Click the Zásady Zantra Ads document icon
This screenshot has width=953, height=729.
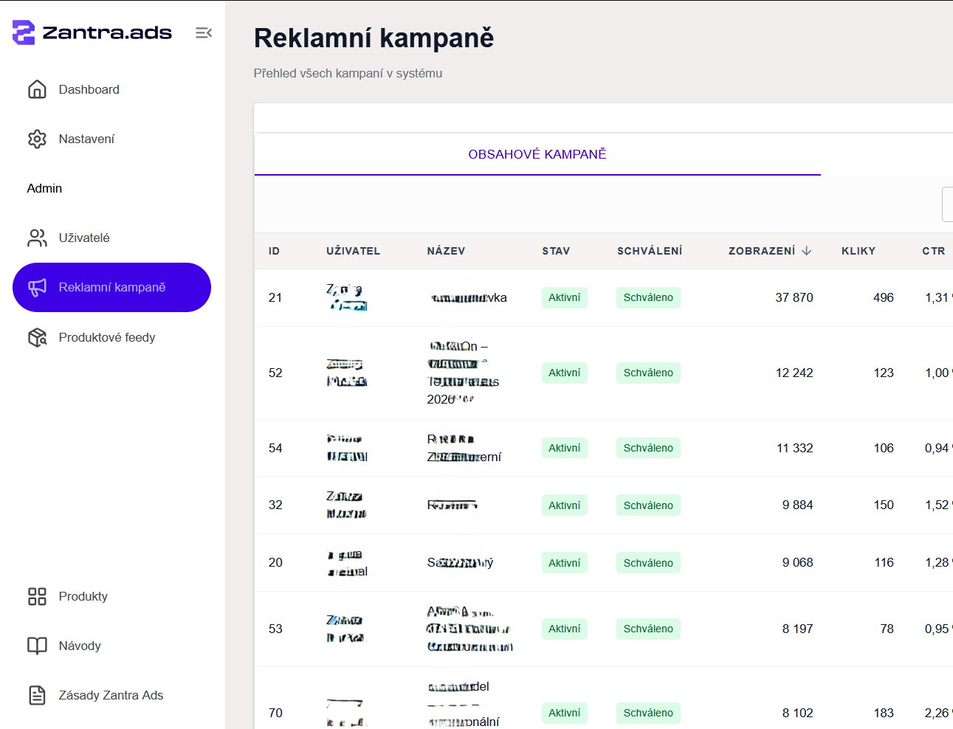37,695
